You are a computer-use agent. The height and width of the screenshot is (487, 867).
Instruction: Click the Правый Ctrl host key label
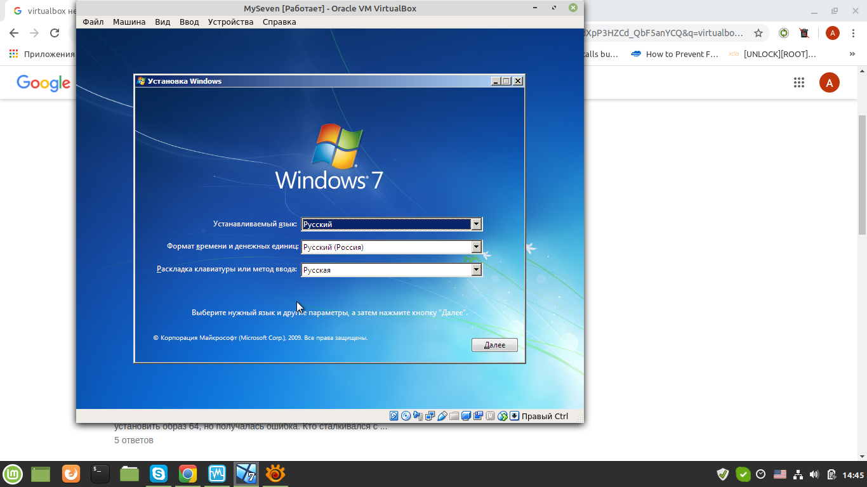point(545,416)
